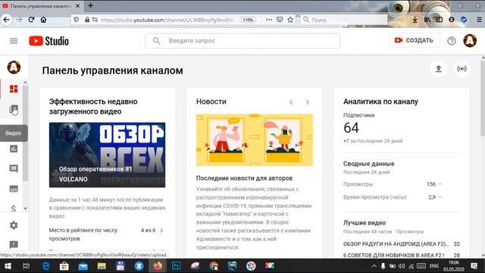Open Photoshop from taskbar
Screen dimensions: 485x273
pyautogui.click(x=176, y=266)
